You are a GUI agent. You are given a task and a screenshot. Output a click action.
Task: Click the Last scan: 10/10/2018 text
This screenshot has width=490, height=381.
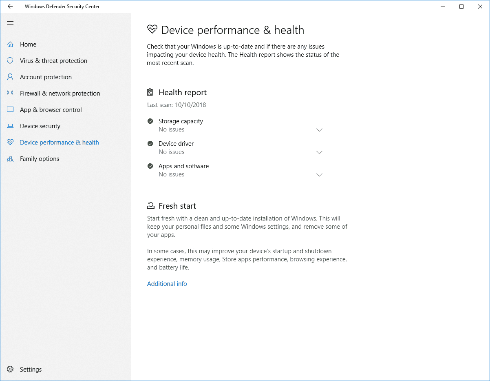click(x=177, y=105)
